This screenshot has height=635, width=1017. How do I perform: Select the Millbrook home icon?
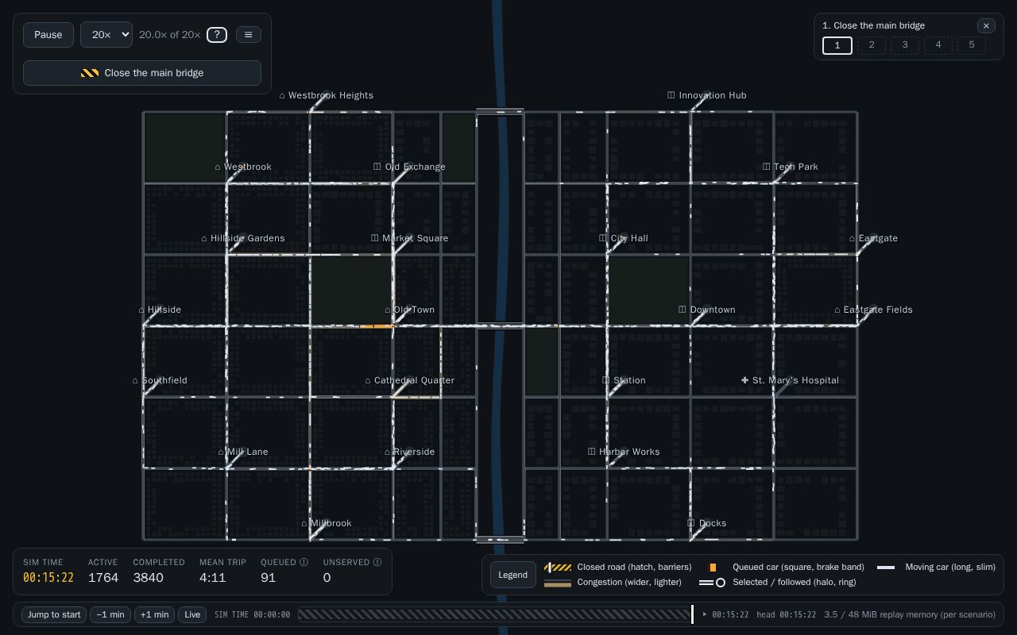304,523
